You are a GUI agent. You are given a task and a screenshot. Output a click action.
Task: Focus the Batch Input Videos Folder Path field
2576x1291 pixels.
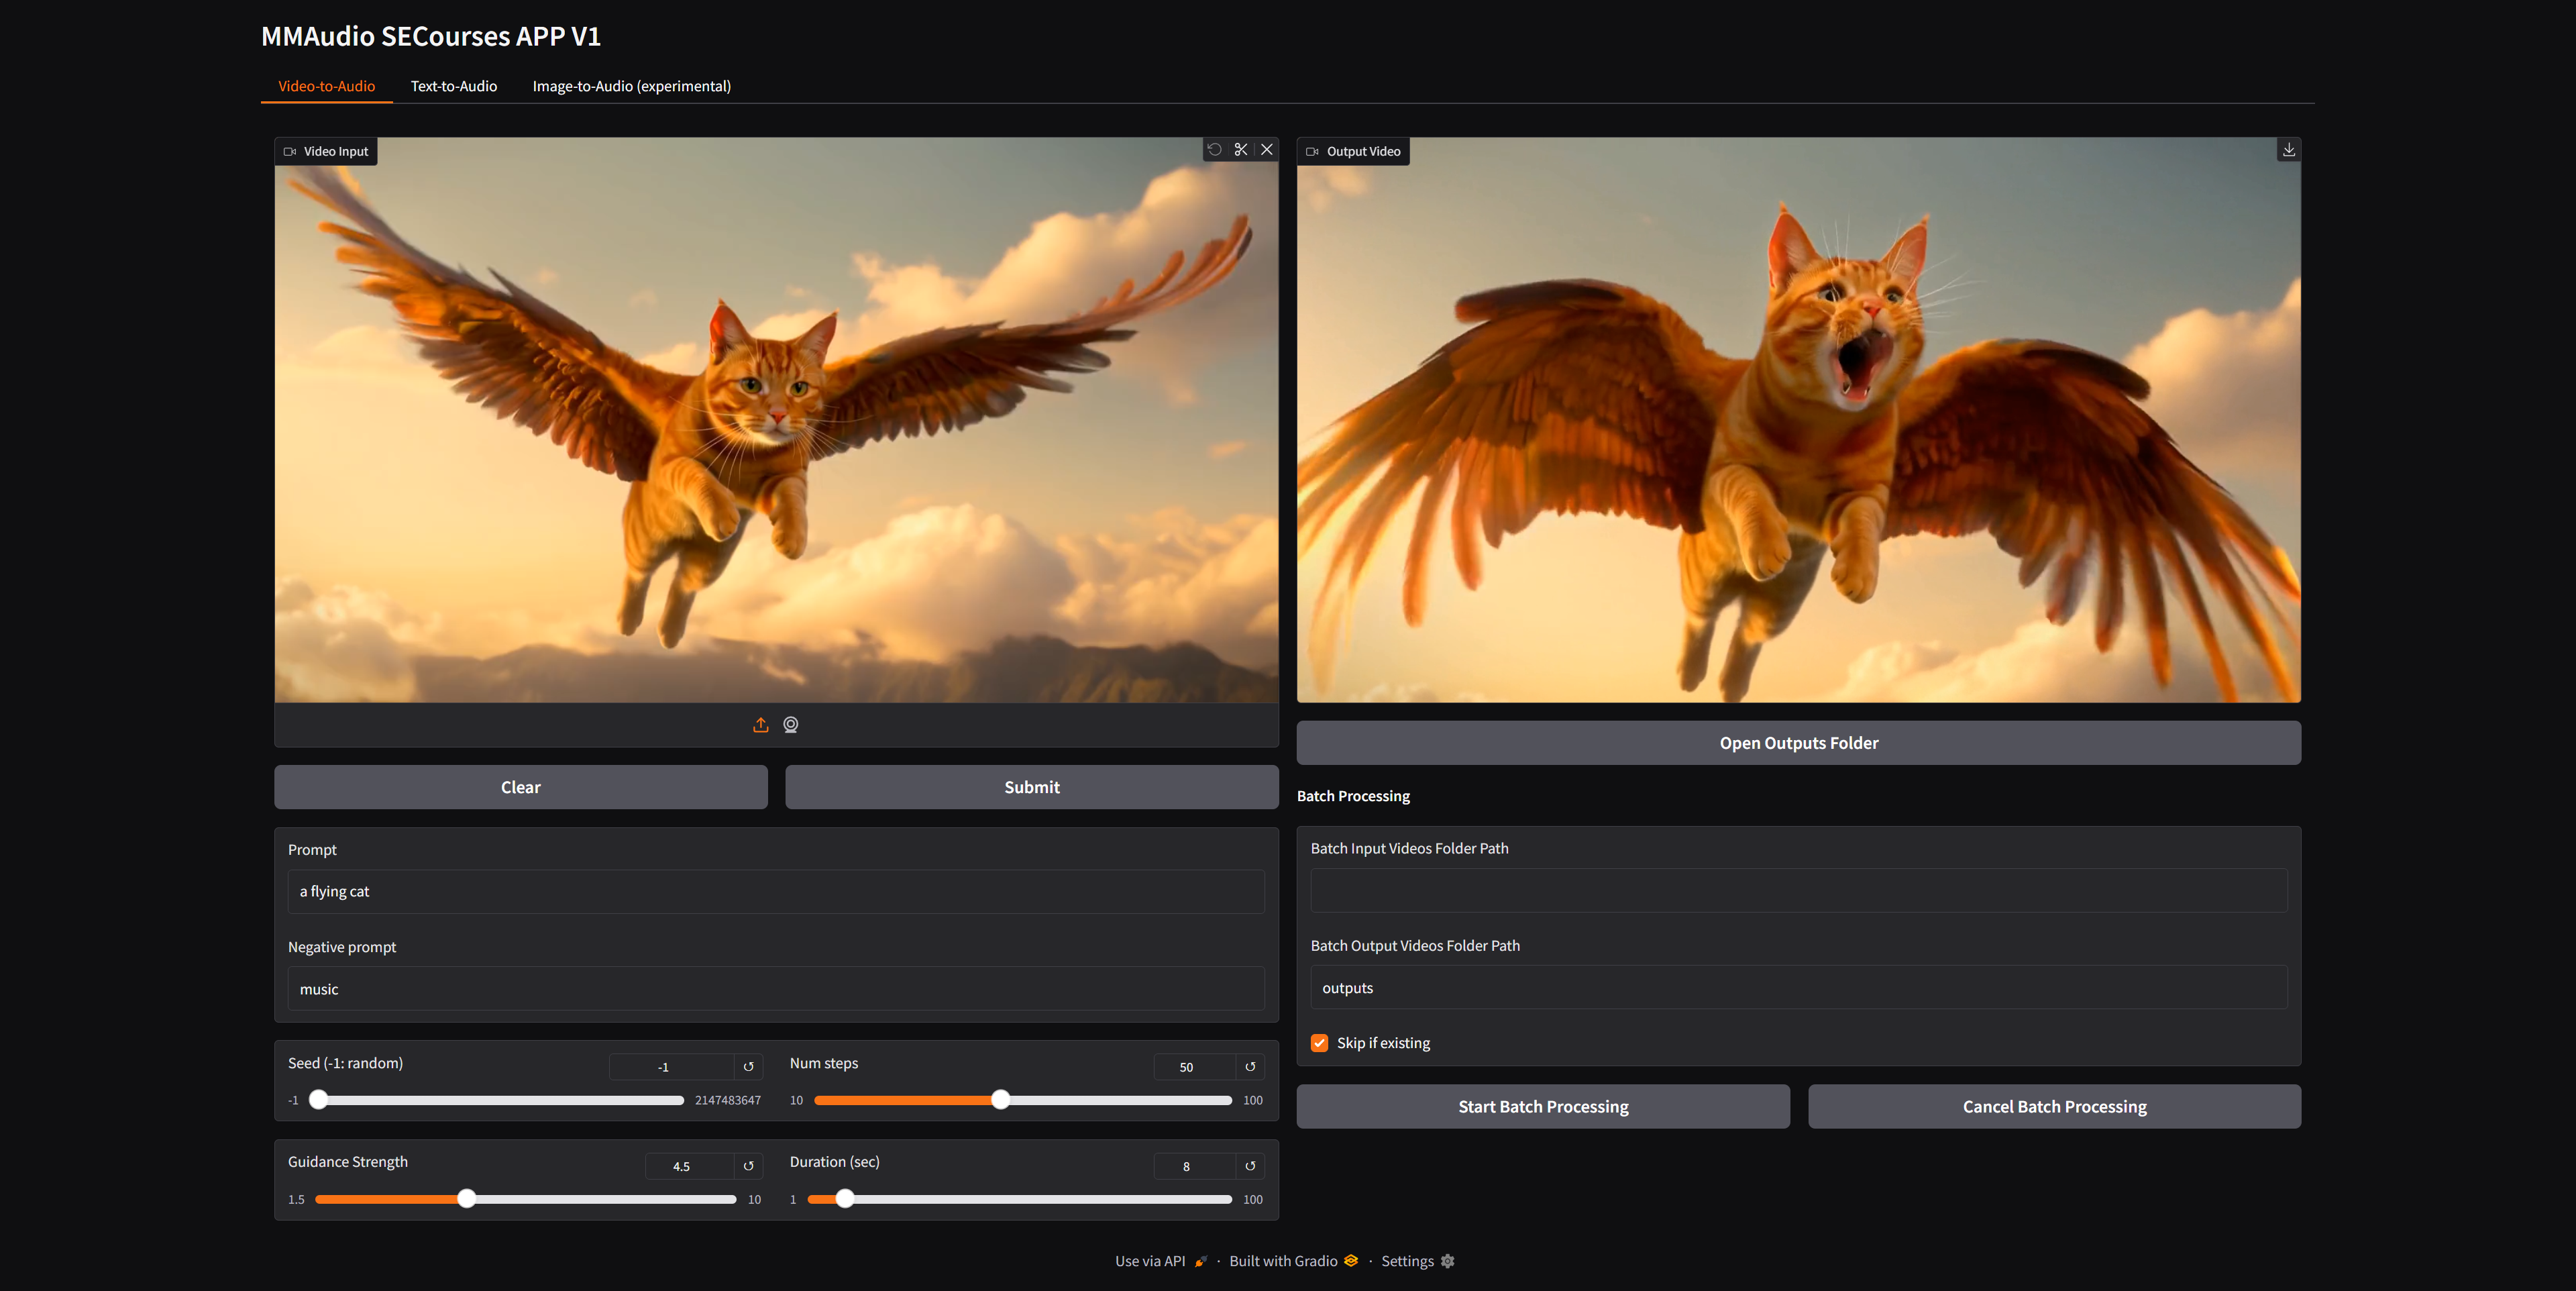(x=1798, y=890)
